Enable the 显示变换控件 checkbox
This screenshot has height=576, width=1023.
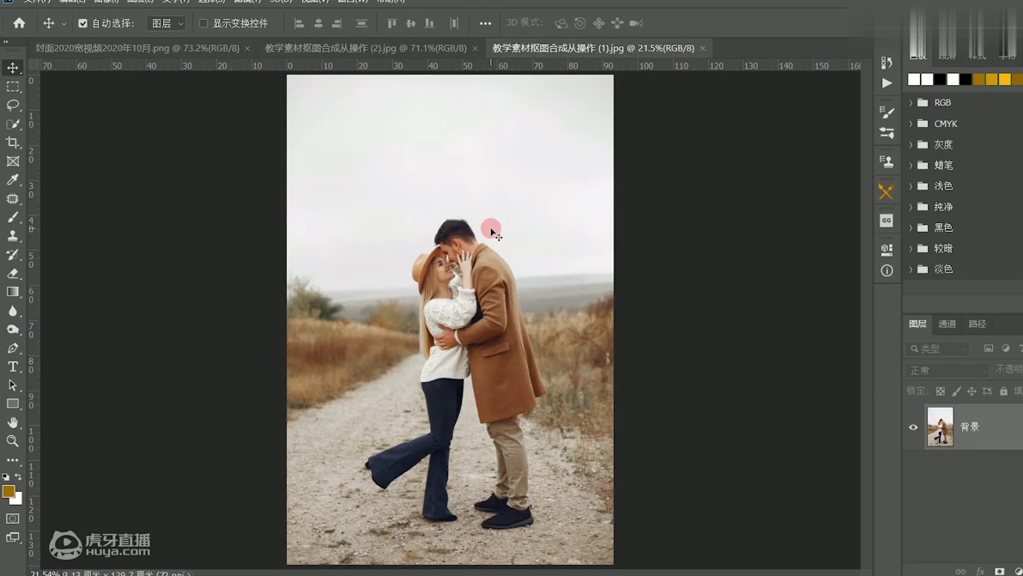tap(203, 23)
